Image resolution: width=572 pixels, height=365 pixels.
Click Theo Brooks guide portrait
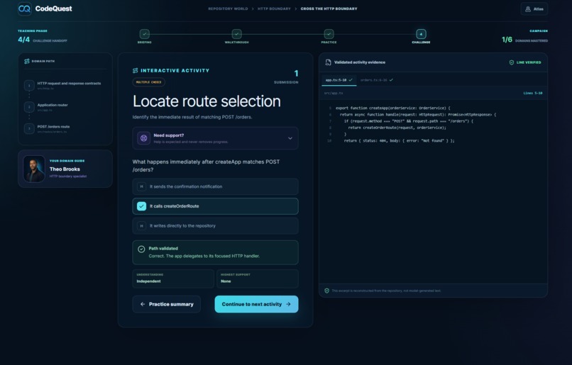(x=34, y=169)
